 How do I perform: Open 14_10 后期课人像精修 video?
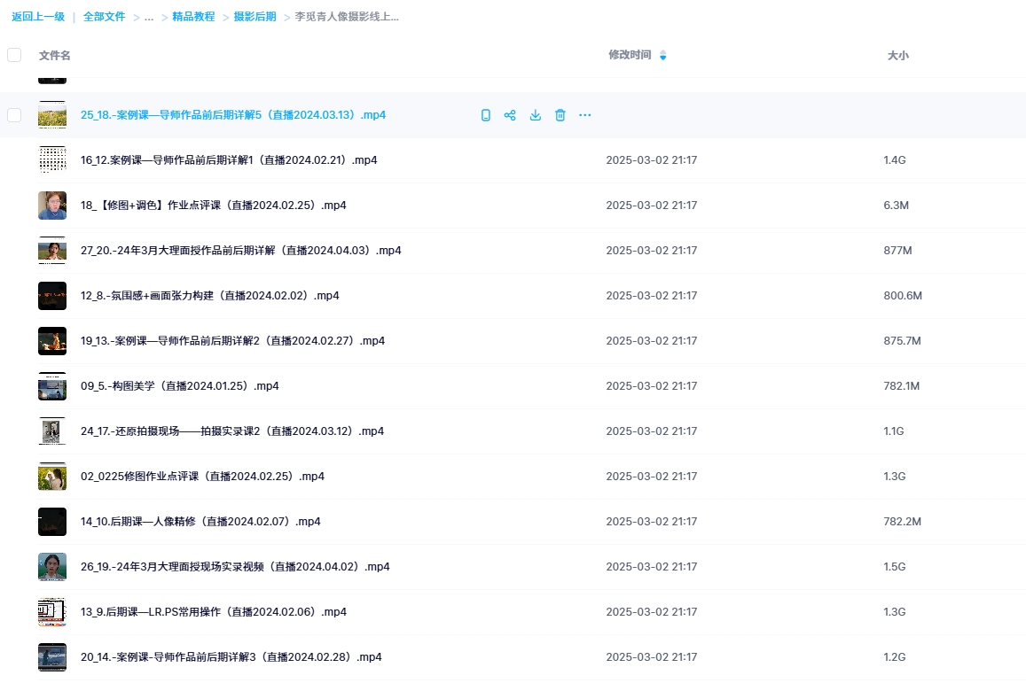pyautogui.click(x=198, y=521)
